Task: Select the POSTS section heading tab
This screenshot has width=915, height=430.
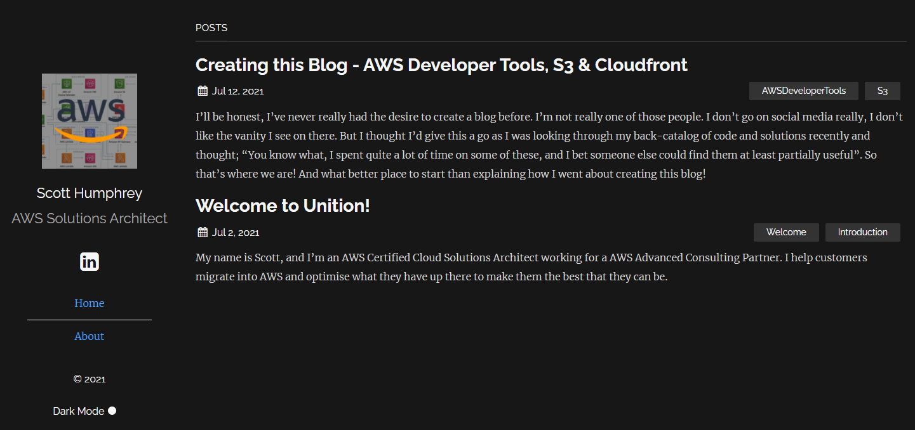Action: click(211, 28)
